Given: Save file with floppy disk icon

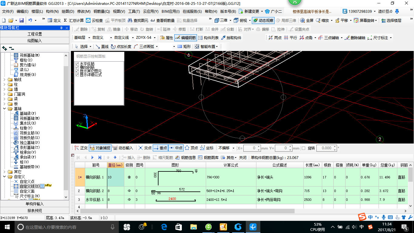Looking at the screenshot, I should pyautogui.click(x=22, y=20).
